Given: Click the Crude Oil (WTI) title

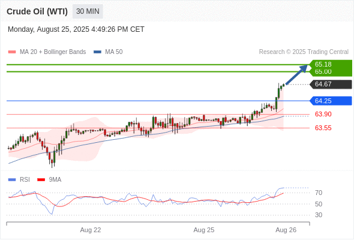Looking at the screenshot, I should coord(37,11).
